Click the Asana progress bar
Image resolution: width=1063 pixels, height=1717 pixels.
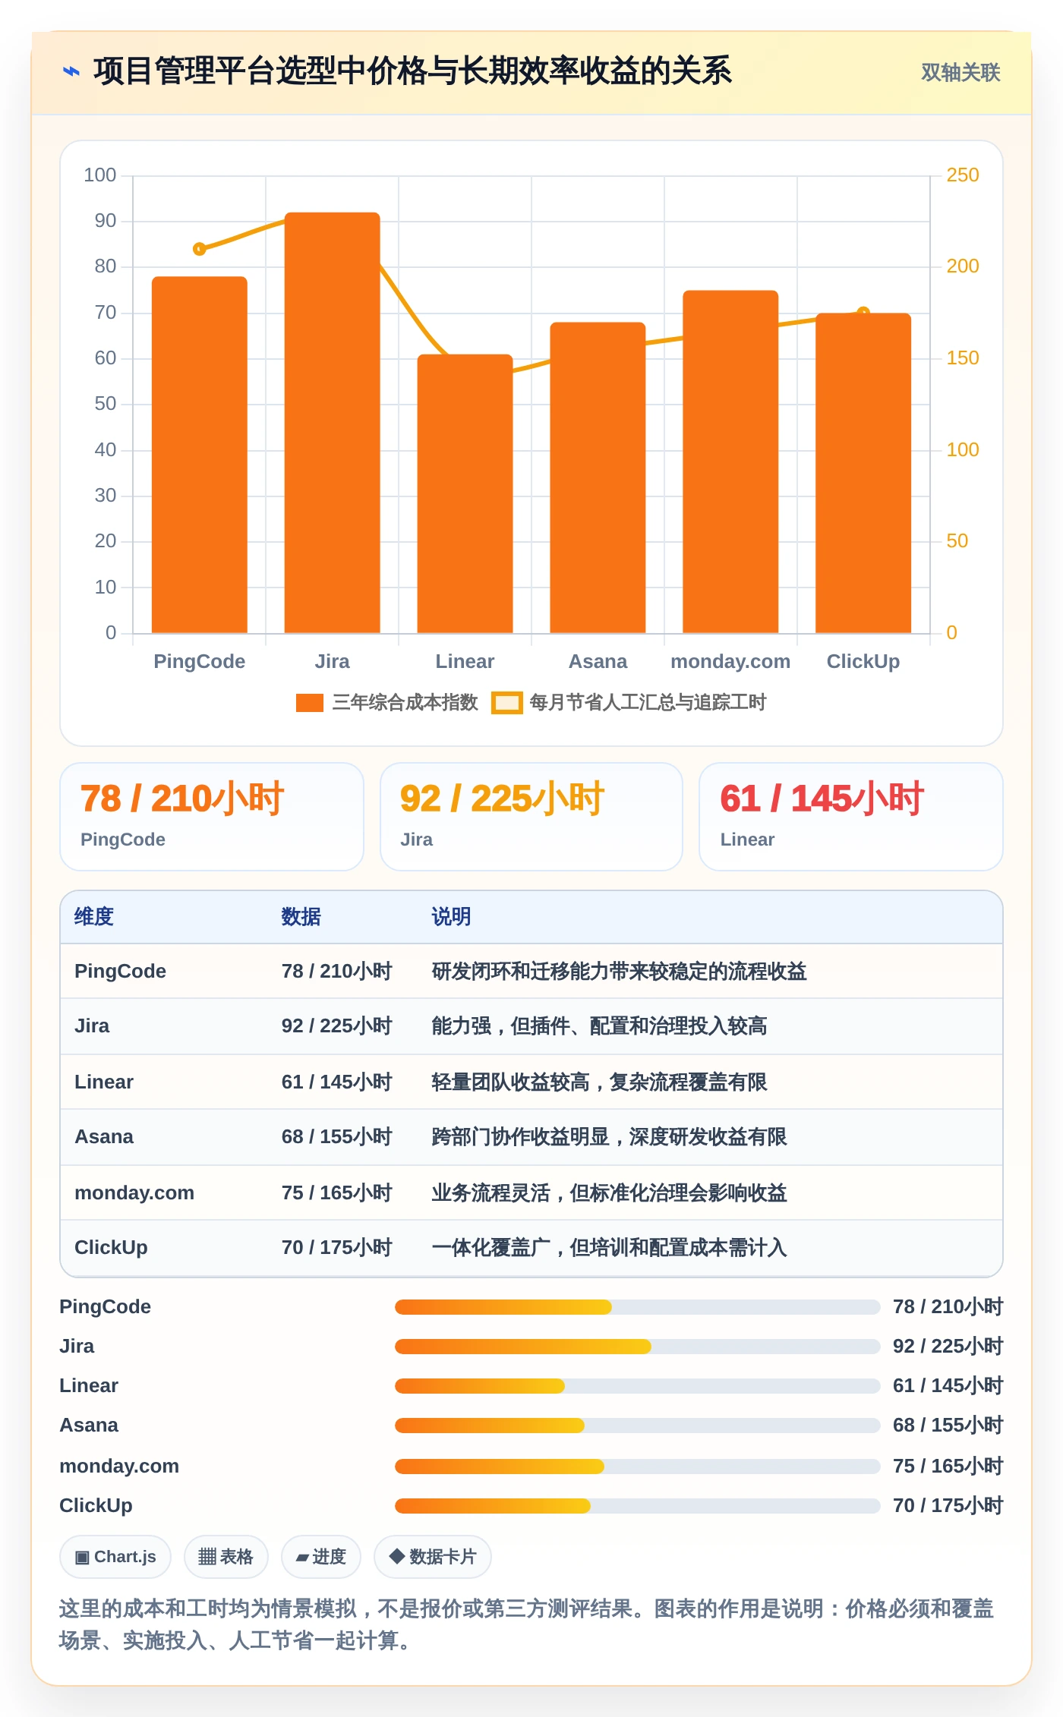click(637, 1426)
